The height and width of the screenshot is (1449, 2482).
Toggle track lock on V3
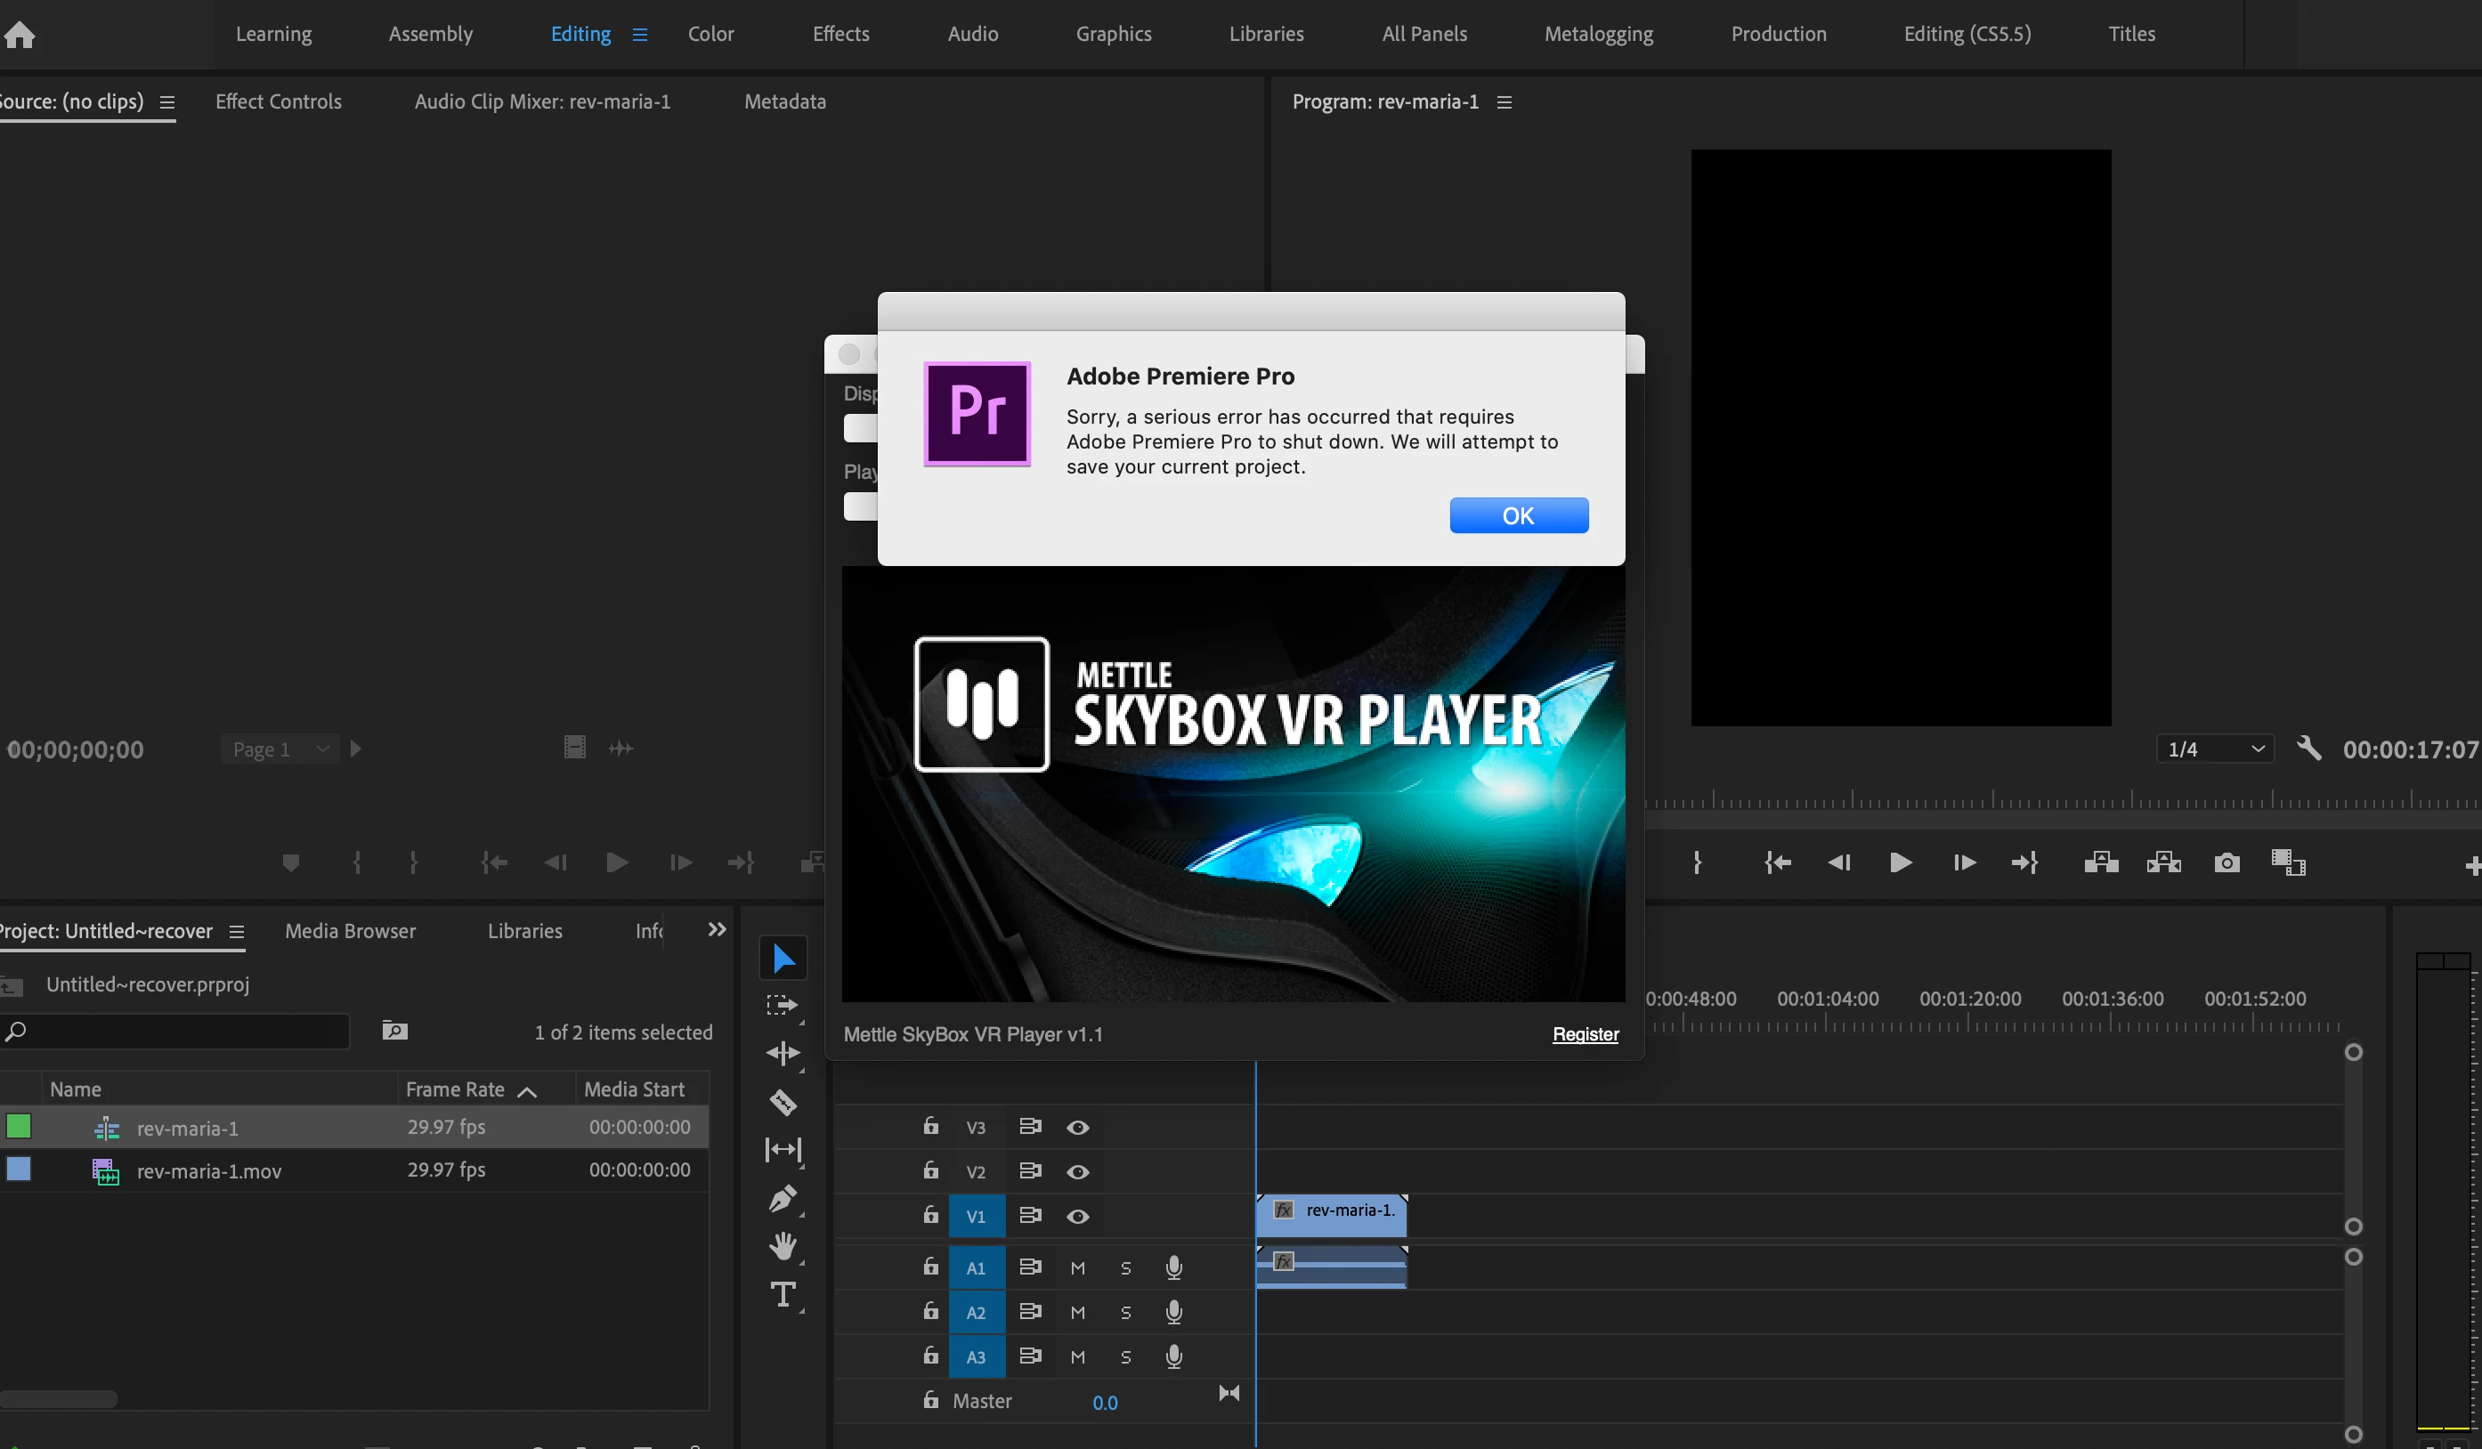[x=931, y=1126]
